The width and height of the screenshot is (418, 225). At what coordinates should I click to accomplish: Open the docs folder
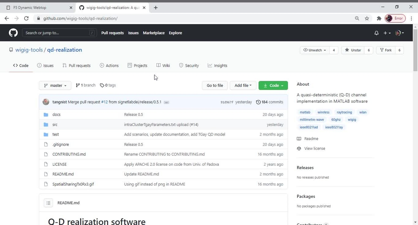56,114
